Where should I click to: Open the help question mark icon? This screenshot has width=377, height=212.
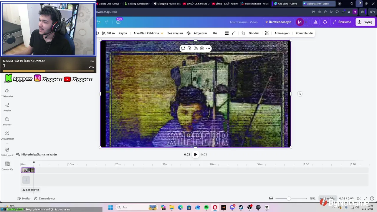pyautogui.click(x=372, y=198)
